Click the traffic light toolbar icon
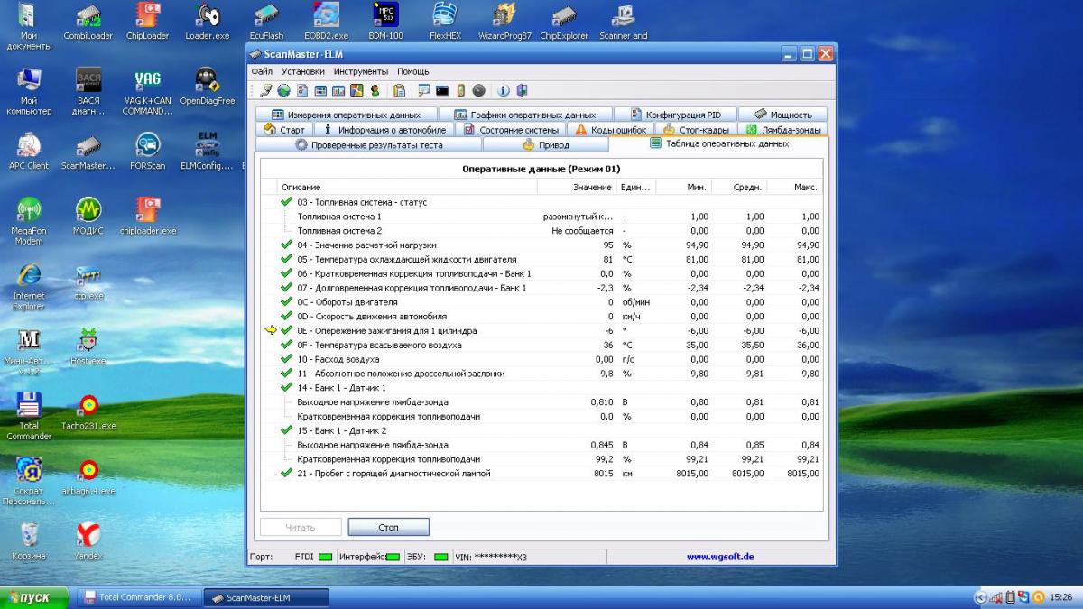Image resolution: width=1083 pixels, height=609 pixels. tap(460, 90)
